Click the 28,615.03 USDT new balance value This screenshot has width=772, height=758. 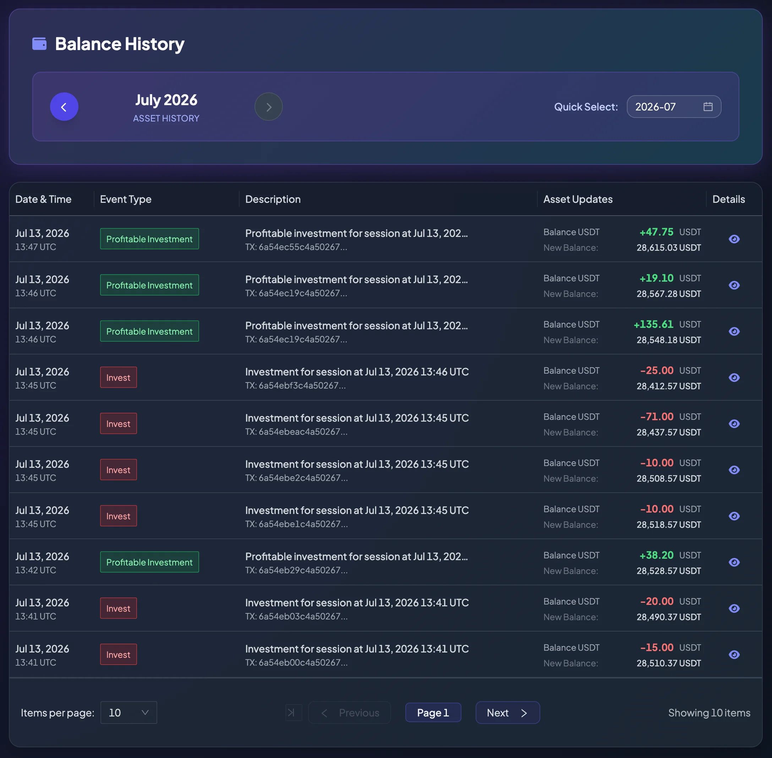click(x=669, y=248)
